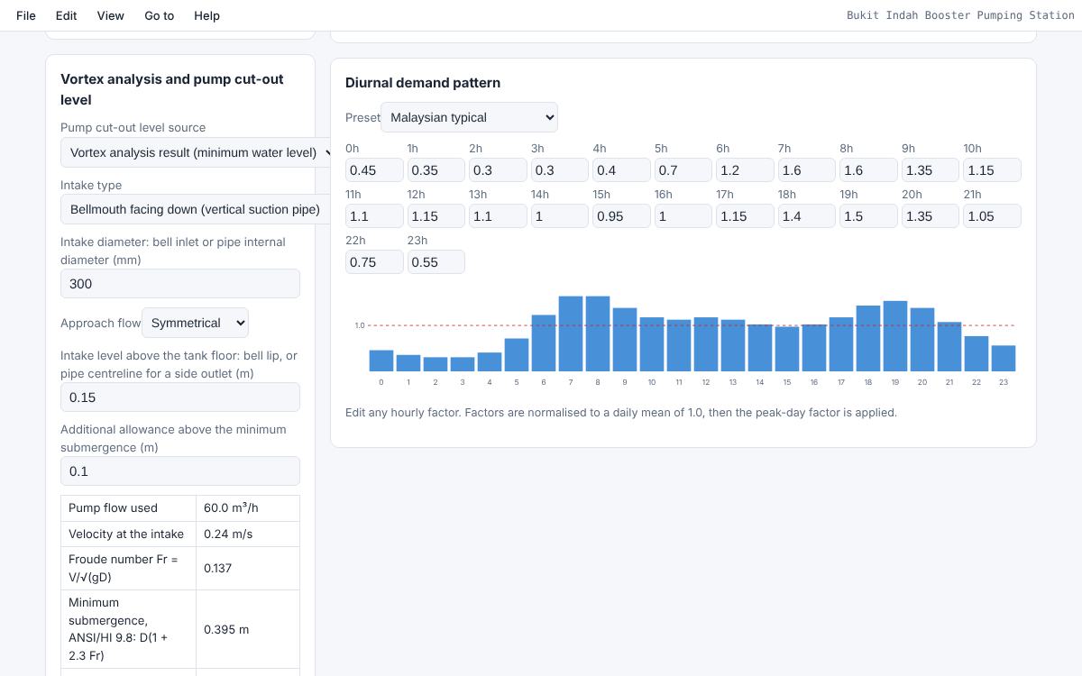1082x676 pixels.
Task: Select the 6h hourly factor input
Action: click(745, 169)
